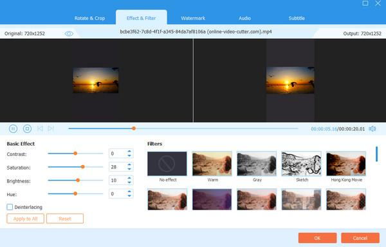Mute audio with the speaker icon

372,129
